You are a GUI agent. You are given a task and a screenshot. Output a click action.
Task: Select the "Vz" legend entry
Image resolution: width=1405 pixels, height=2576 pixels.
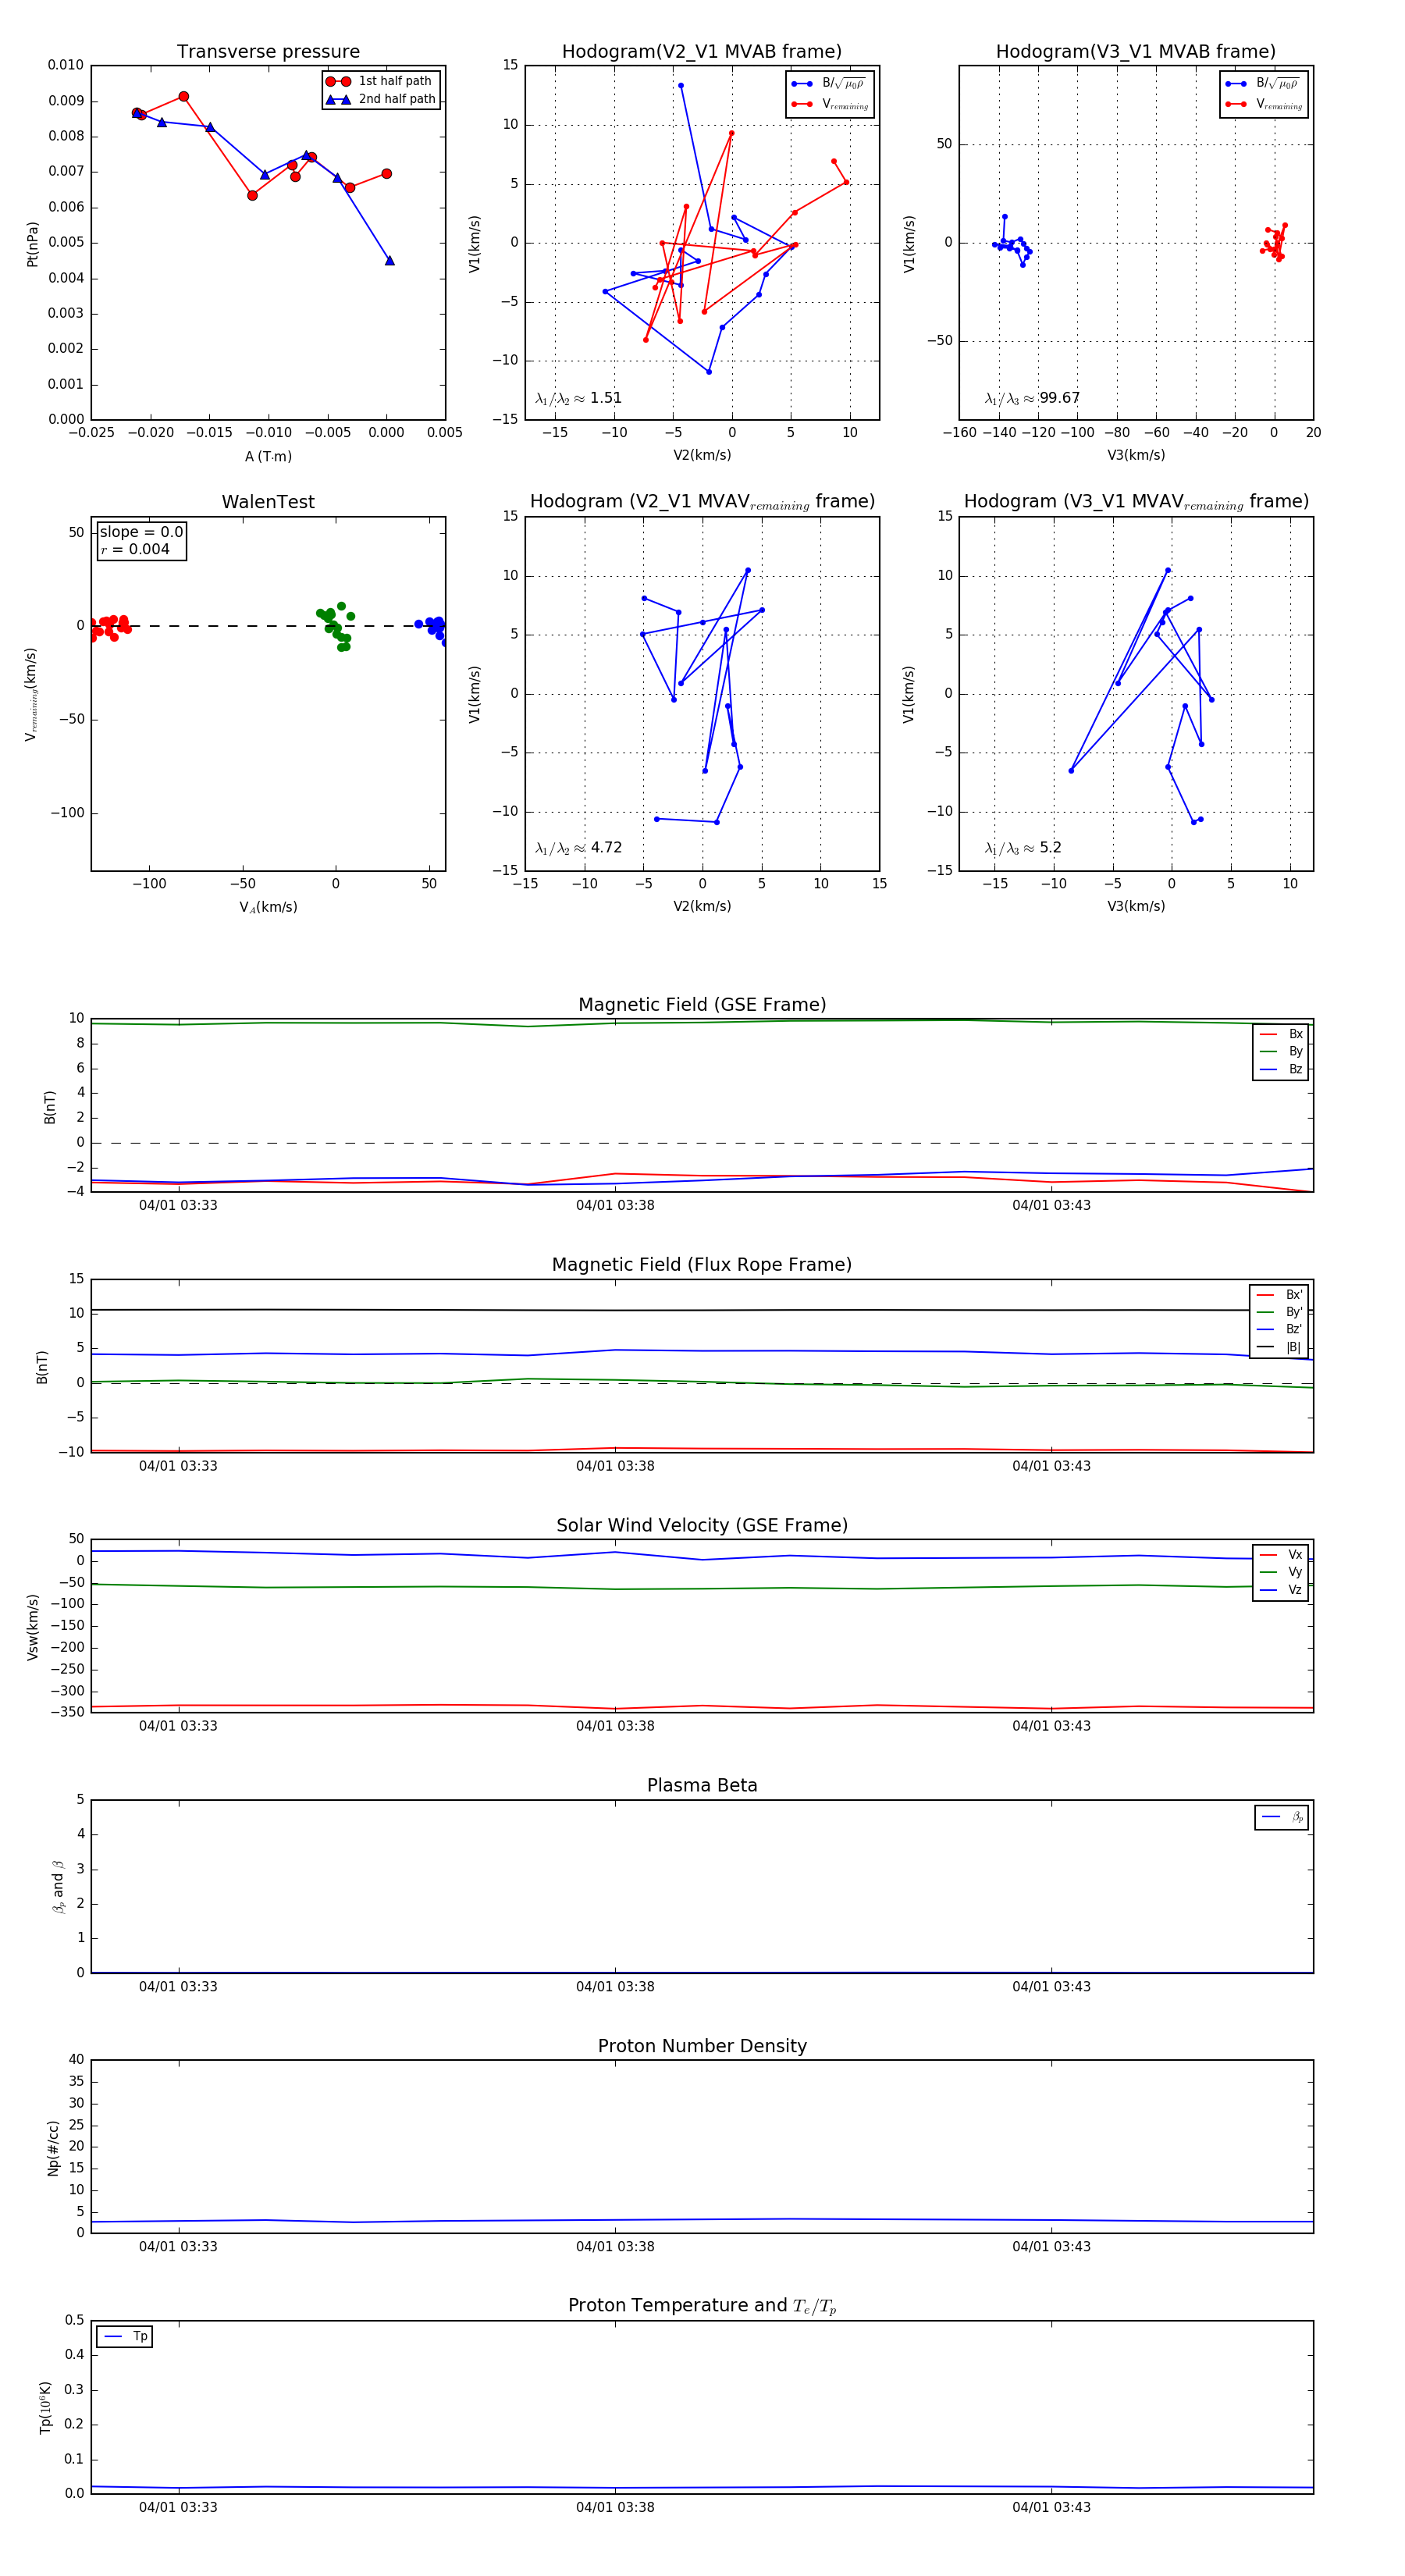pos(1281,1589)
